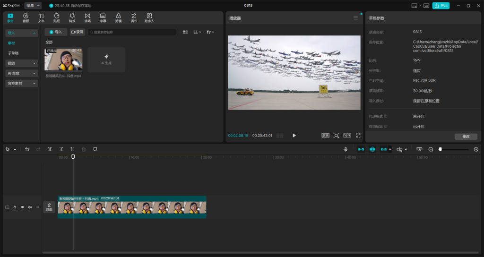Delete the selected clip with trash icon
Screen dimensions: 484x257
(84, 149)
